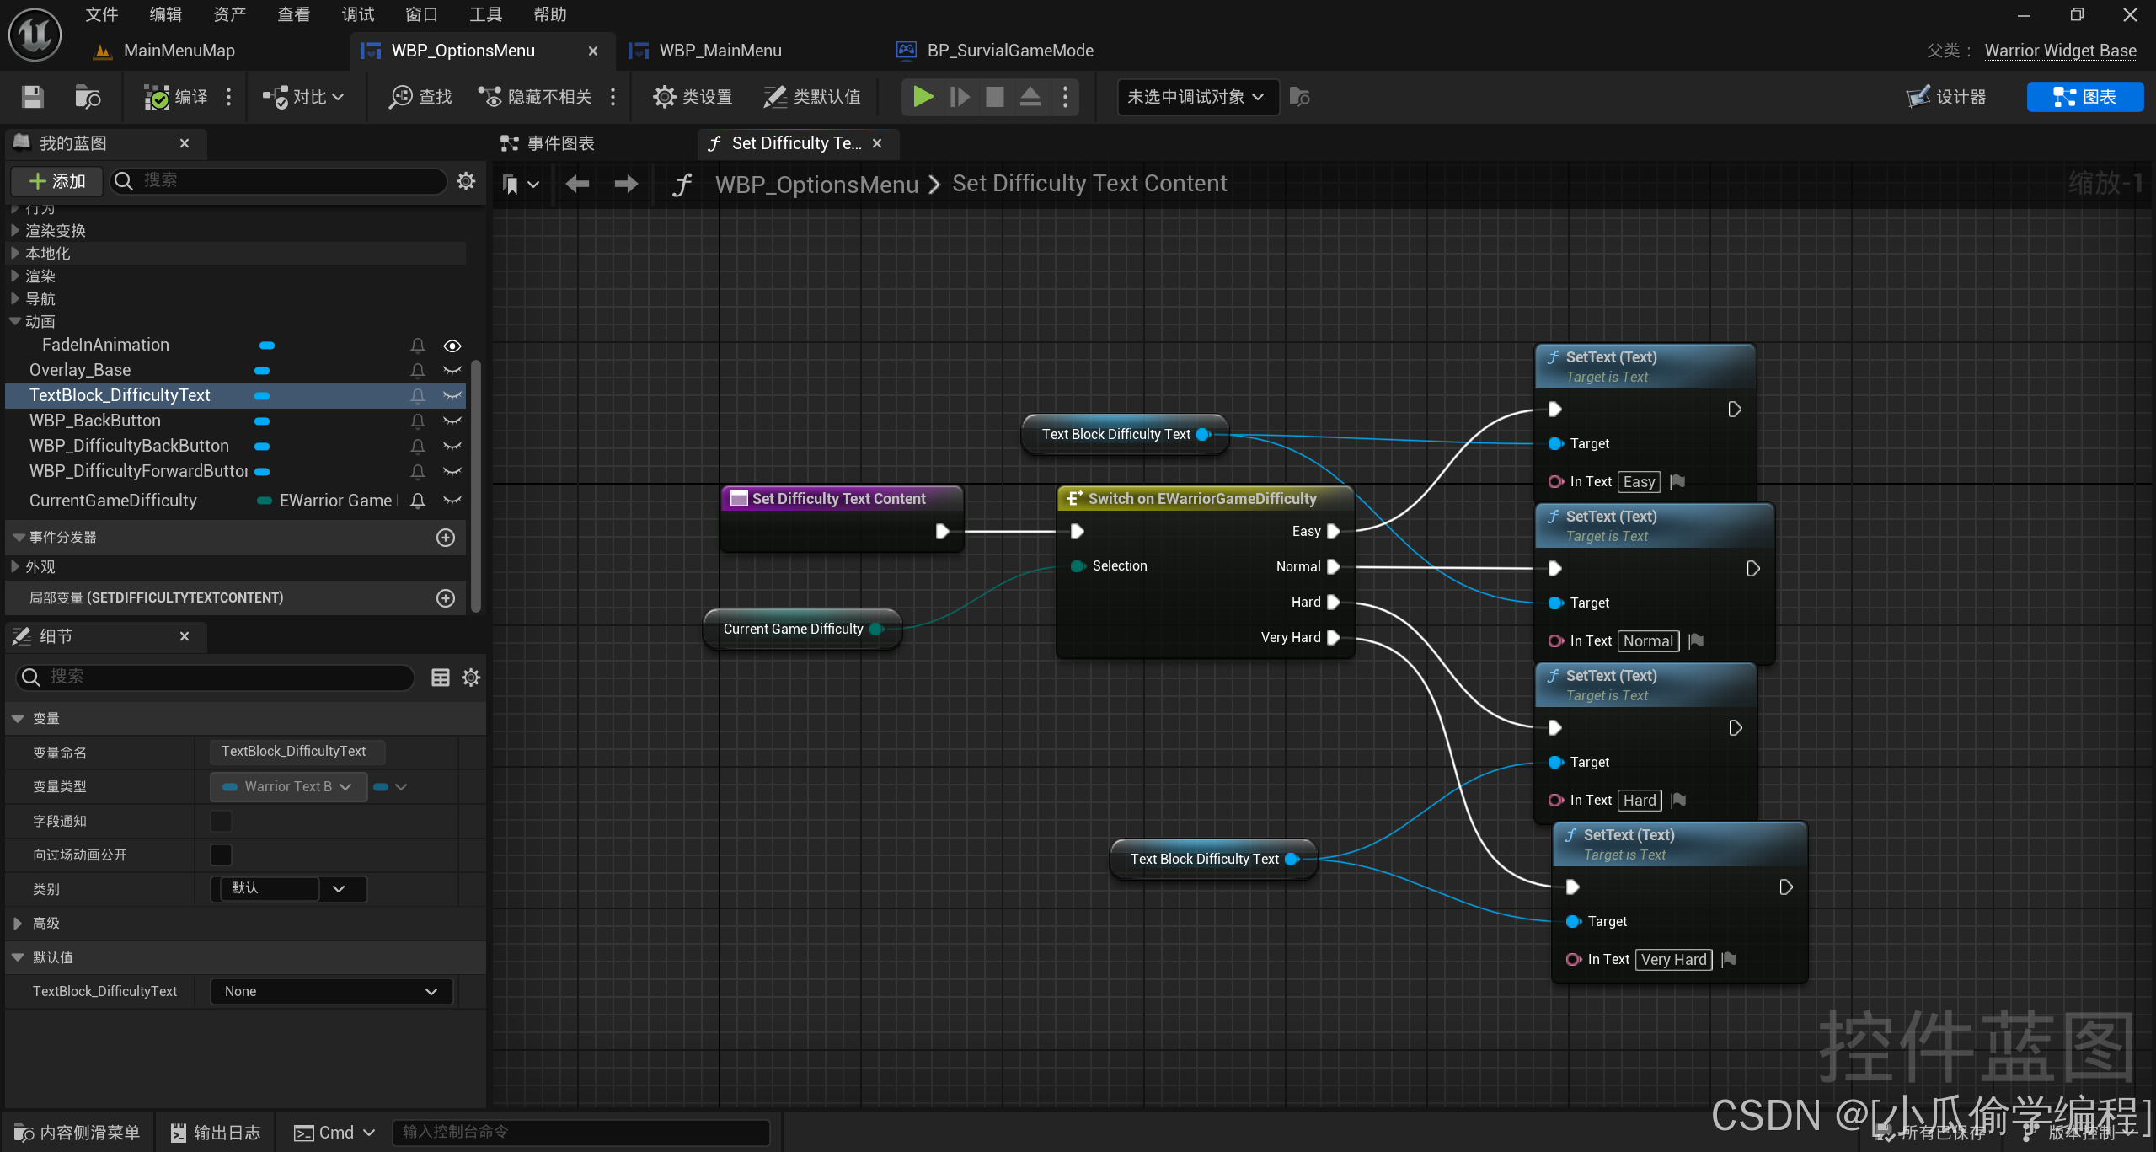Screen dimensions: 2156x1152
Task: Switch to the Designer view
Action: pyautogui.click(x=1947, y=97)
